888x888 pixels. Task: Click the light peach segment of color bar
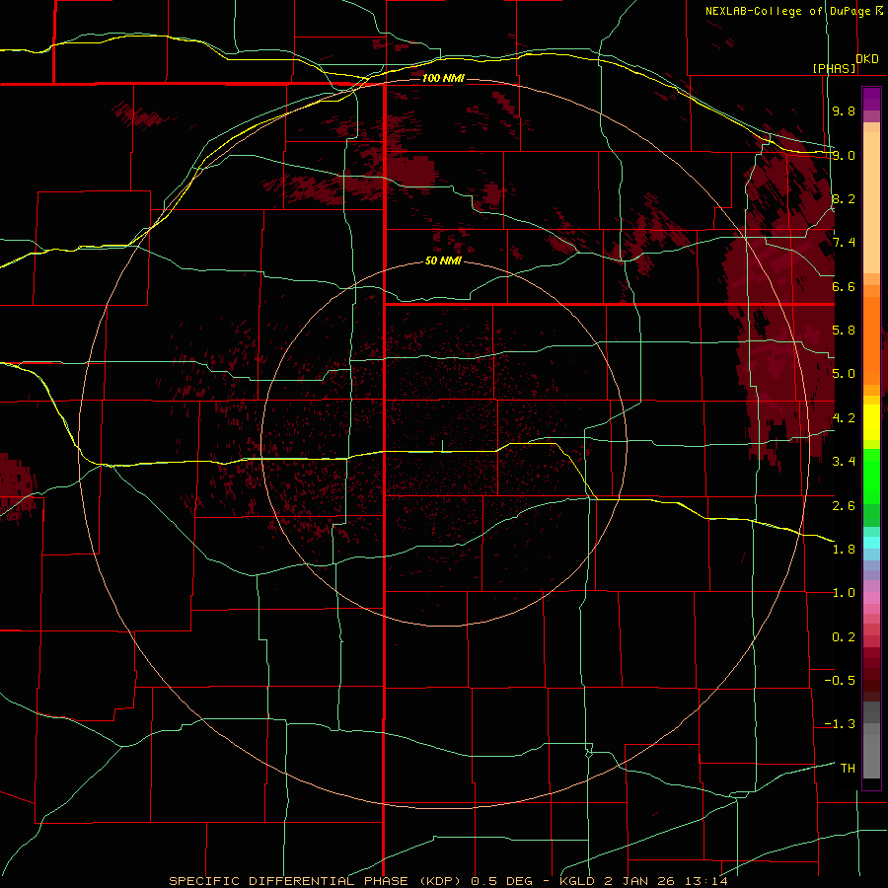coord(871,202)
